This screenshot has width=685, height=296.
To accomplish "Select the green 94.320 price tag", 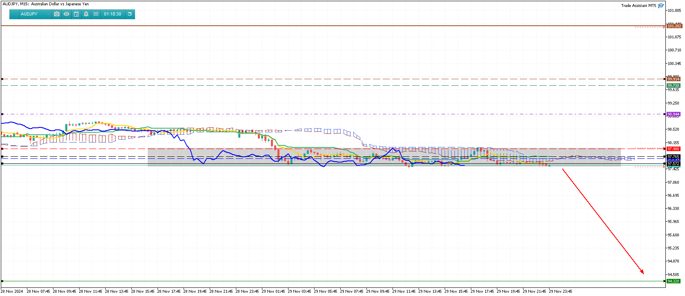I will click(x=674, y=281).
